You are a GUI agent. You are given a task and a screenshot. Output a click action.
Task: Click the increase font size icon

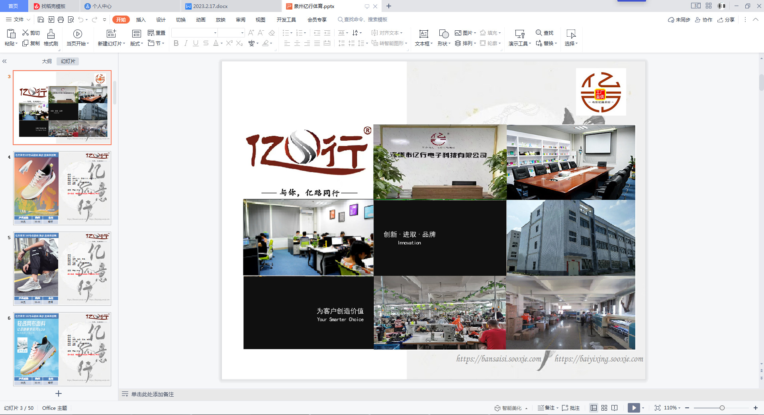[251, 33]
